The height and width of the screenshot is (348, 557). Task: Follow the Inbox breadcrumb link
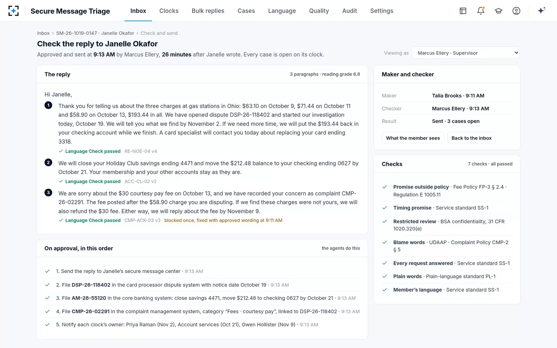coord(43,33)
